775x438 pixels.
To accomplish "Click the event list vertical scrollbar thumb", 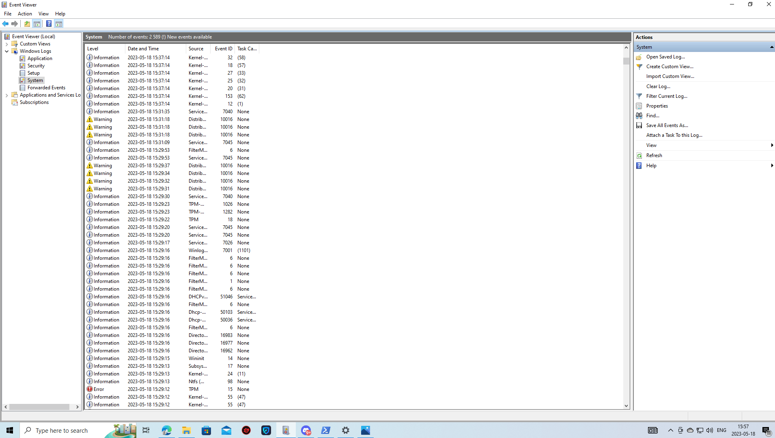I will (x=626, y=61).
